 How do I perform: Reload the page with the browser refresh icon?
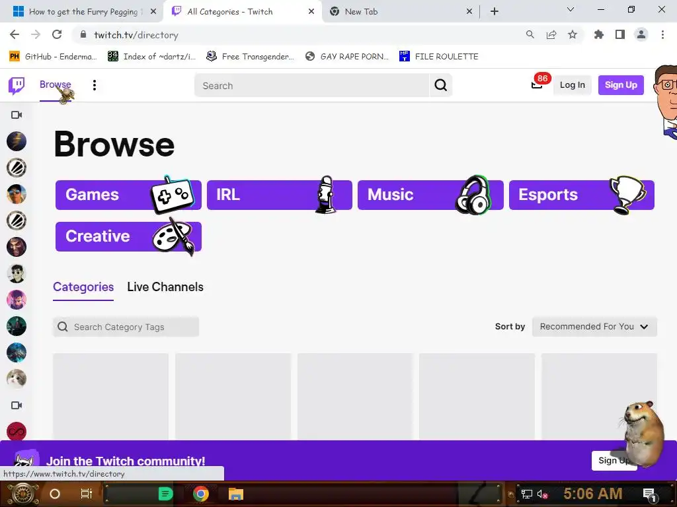click(x=57, y=34)
